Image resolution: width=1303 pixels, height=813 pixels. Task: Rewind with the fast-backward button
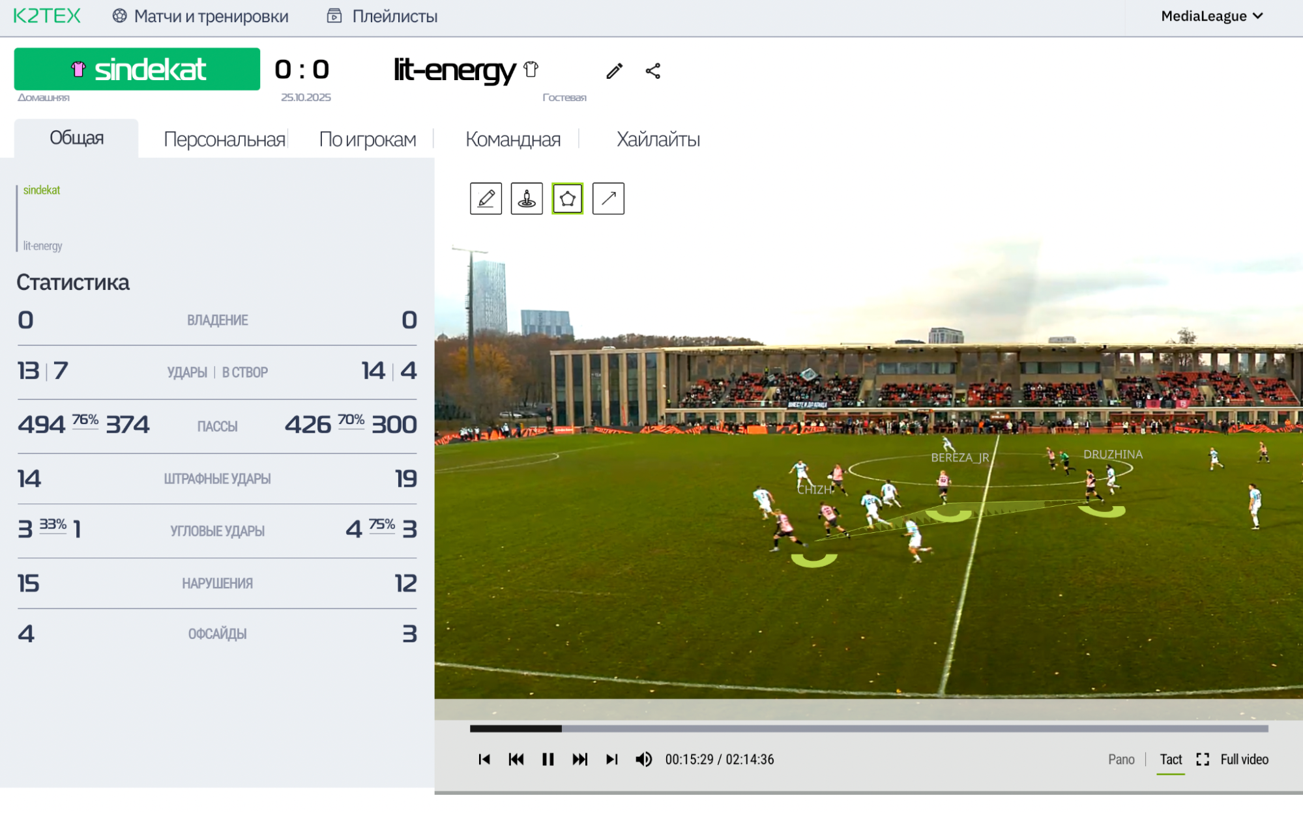pos(516,760)
